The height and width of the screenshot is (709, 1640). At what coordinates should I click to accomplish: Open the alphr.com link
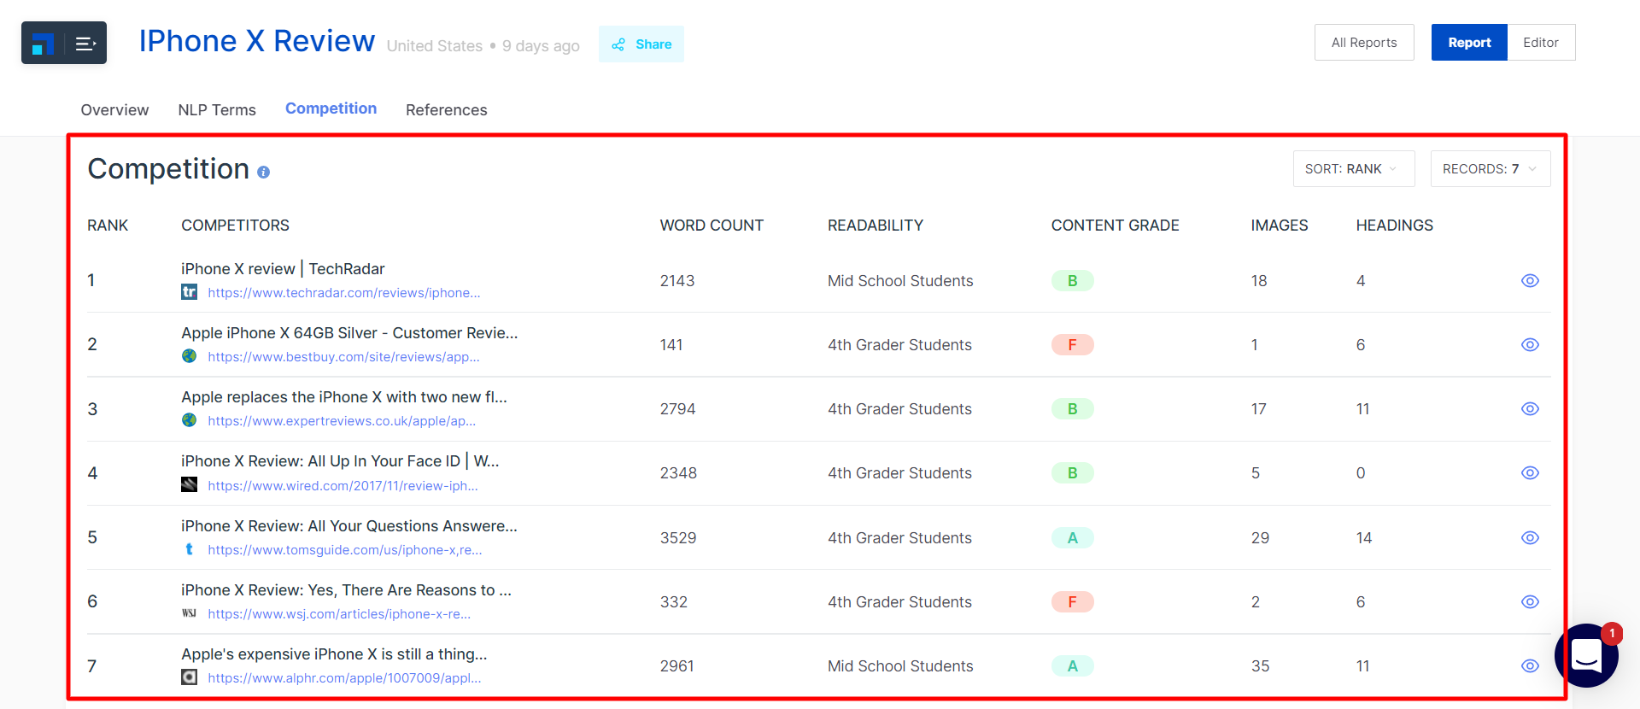coord(344,678)
